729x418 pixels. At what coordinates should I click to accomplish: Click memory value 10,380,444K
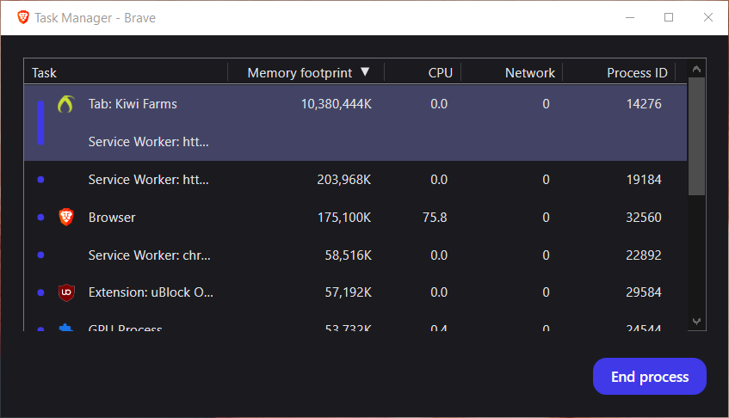click(337, 104)
